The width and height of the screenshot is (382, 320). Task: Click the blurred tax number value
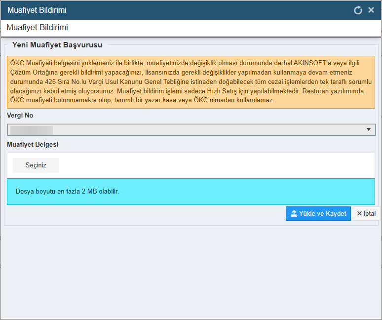[x=32, y=130]
